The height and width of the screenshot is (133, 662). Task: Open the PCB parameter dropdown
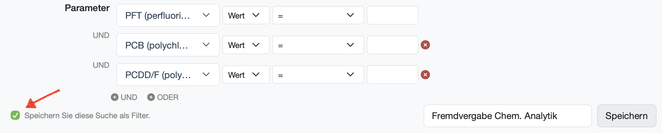click(x=168, y=45)
